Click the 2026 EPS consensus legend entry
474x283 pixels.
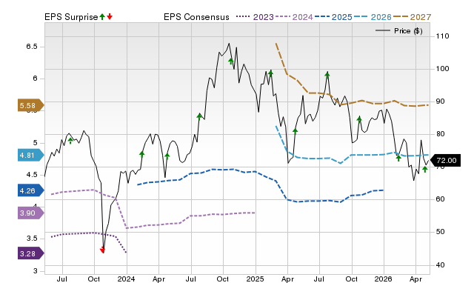click(x=373, y=17)
